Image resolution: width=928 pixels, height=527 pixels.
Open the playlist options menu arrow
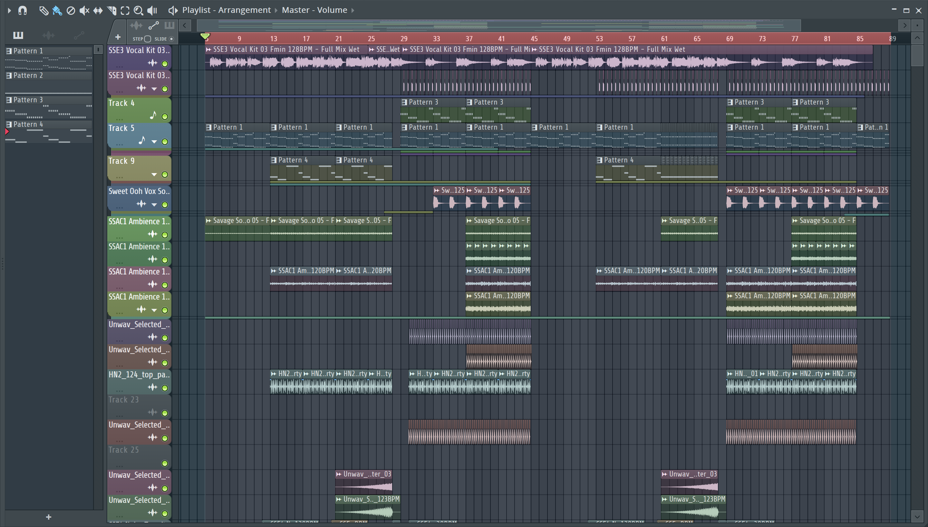(9, 11)
